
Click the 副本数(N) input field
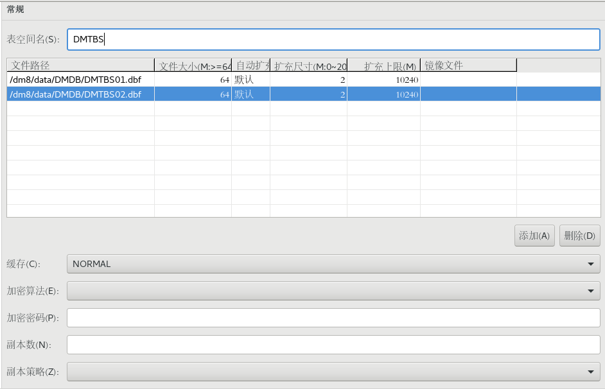[333, 345]
